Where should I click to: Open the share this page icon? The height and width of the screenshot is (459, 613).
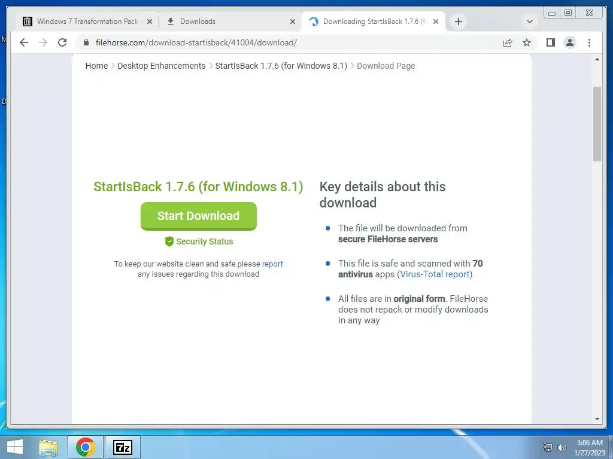click(508, 42)
